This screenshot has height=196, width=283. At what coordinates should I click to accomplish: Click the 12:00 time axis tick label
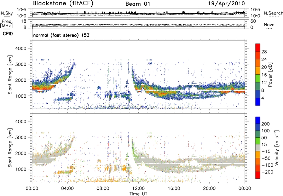[x=138, y=189]
